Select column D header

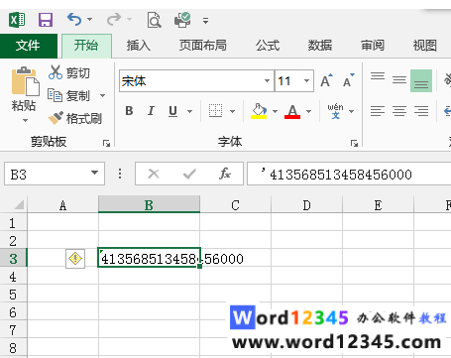(x=306, y=205)
